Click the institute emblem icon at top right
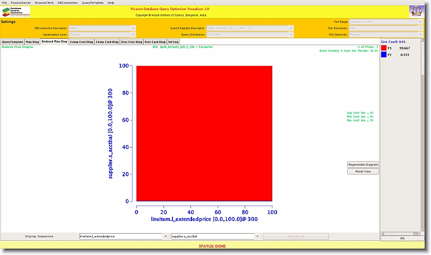 point(416,12)
